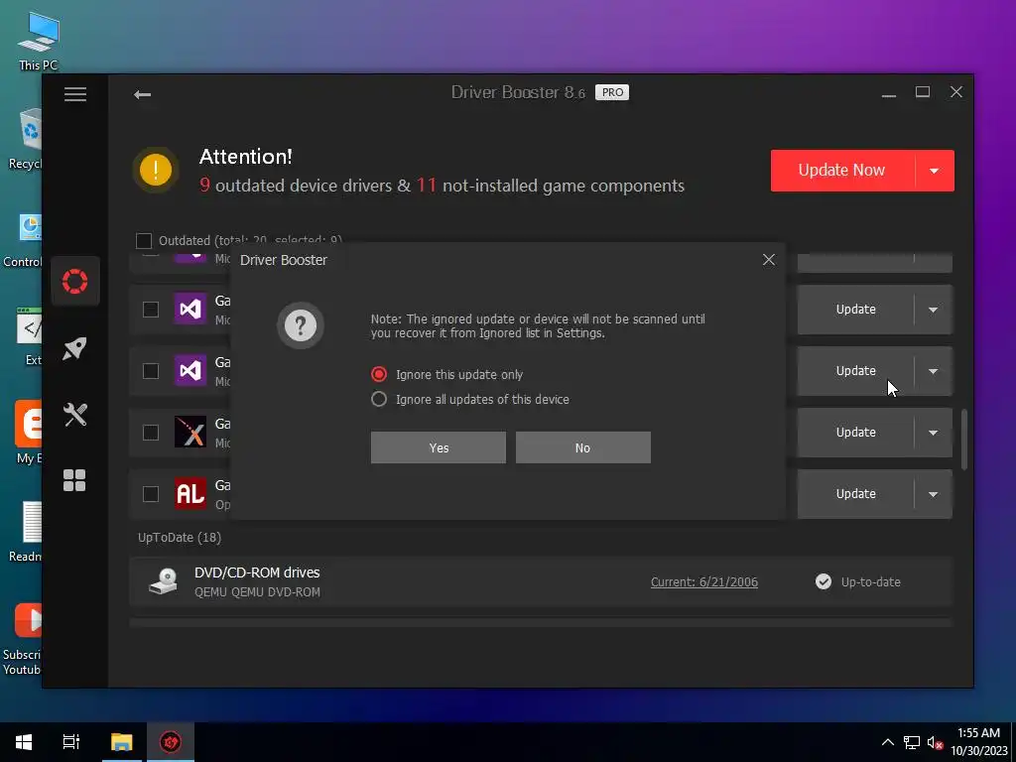Click the network icon in system tray
Image resolution: width=1016 pixels, height=762 pixels.
[x=912, y=742]
